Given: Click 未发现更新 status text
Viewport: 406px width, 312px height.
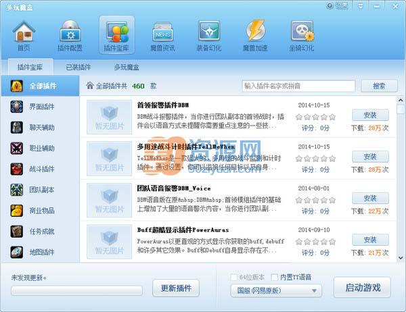Looking at the screenshot, I should tap(28, 278).
